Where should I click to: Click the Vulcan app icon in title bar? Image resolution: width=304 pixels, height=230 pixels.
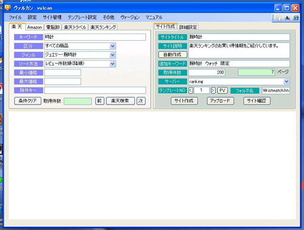tap(8, 8)
